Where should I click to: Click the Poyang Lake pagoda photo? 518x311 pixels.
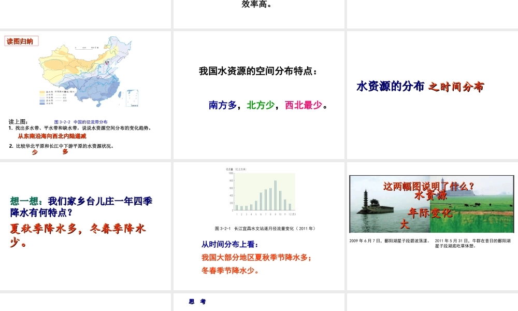390,204
